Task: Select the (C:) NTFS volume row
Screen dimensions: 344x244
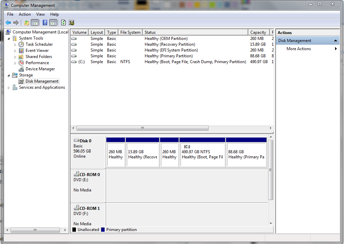Action: [172, 62]
